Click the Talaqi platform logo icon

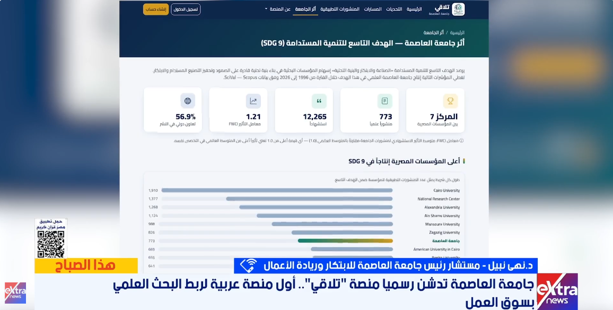coord(458,10)
